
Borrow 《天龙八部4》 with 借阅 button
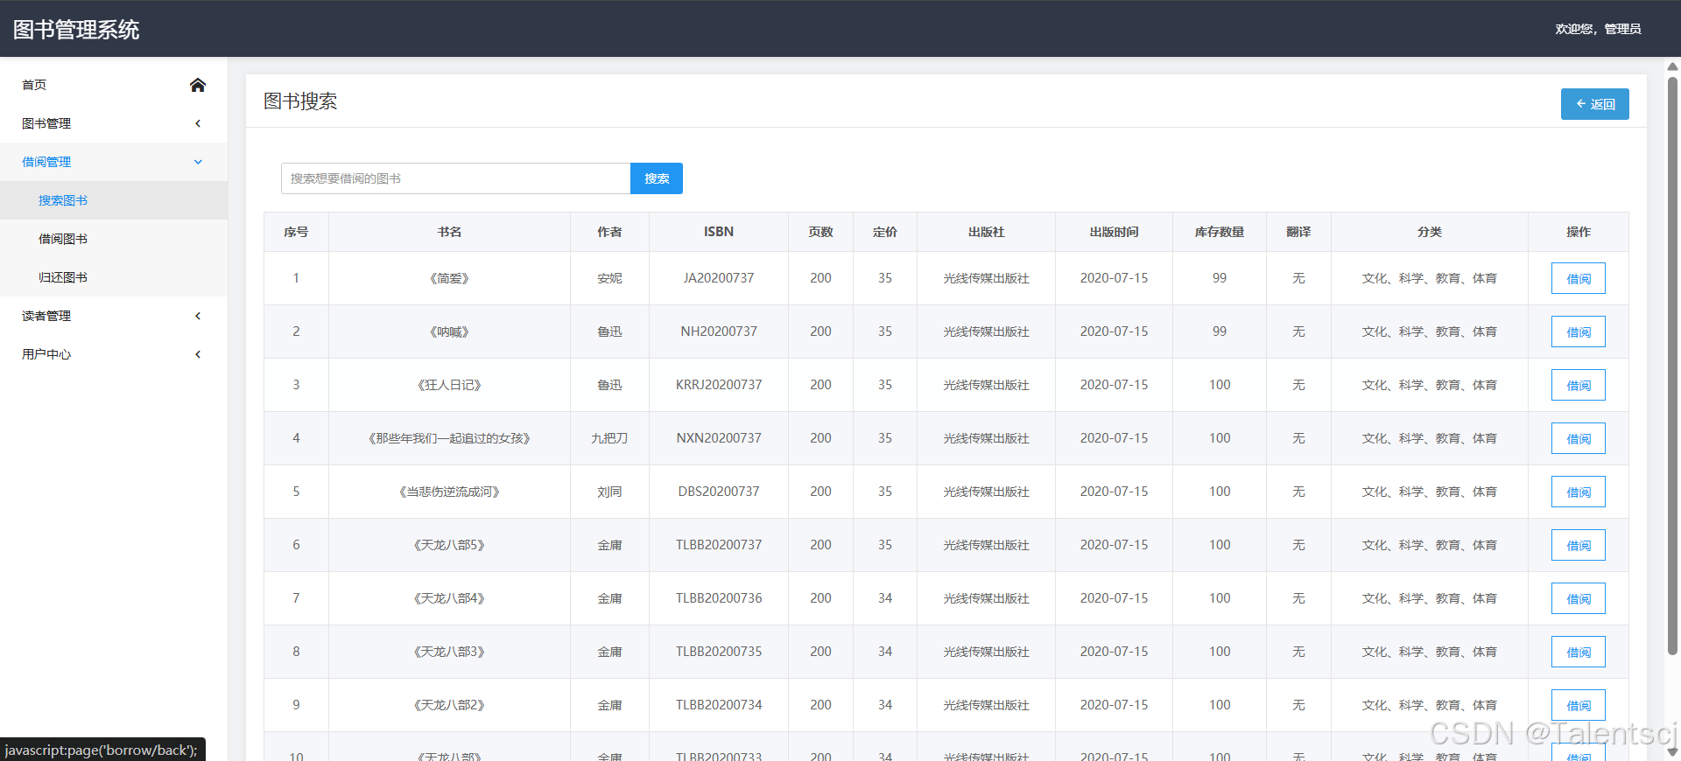coord(1578,599)
